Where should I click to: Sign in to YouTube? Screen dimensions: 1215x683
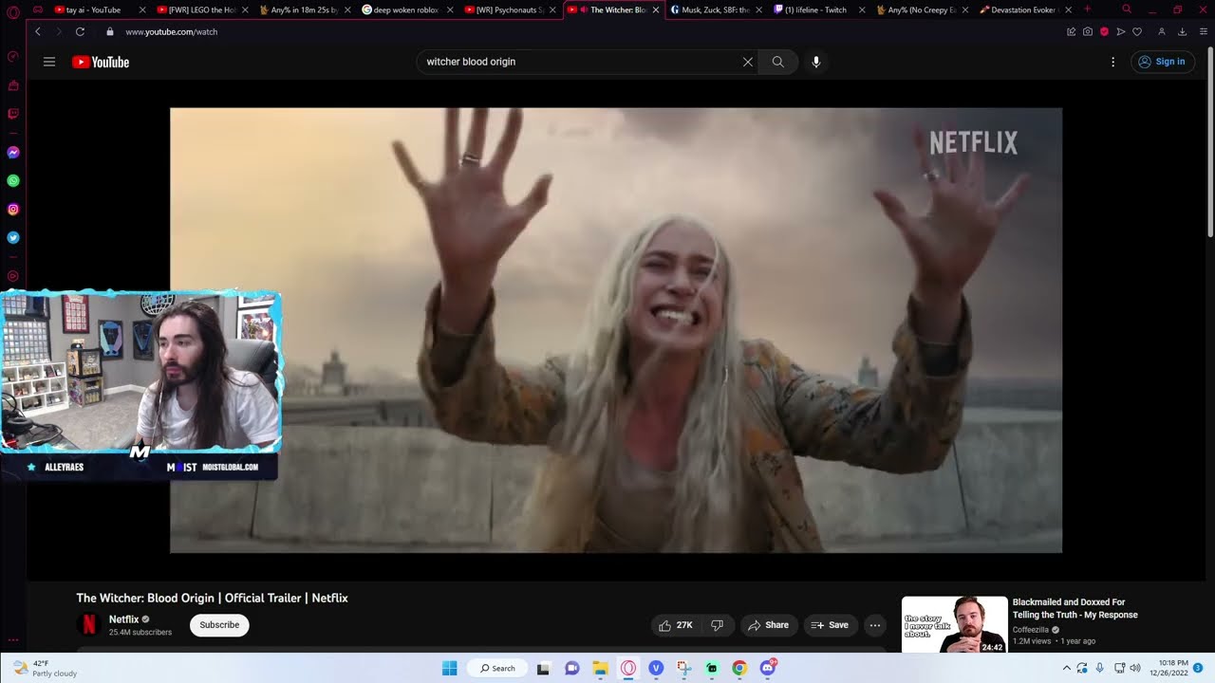1162,62
